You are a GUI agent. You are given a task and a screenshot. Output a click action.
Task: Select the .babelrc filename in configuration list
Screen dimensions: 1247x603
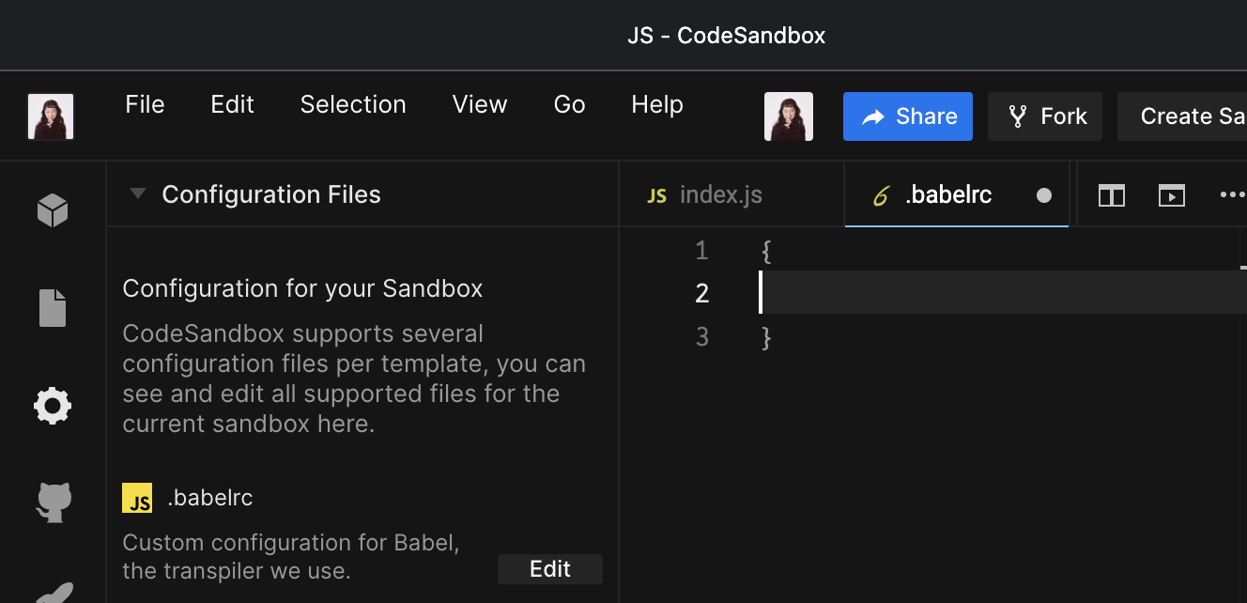click(210, 498)
